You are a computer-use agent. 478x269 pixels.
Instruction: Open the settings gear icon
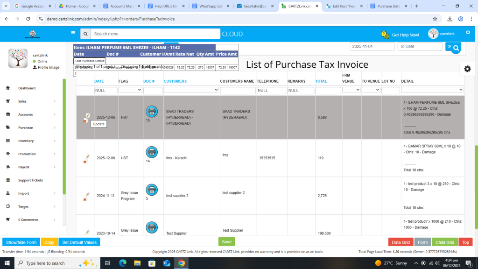coord(467,69)
